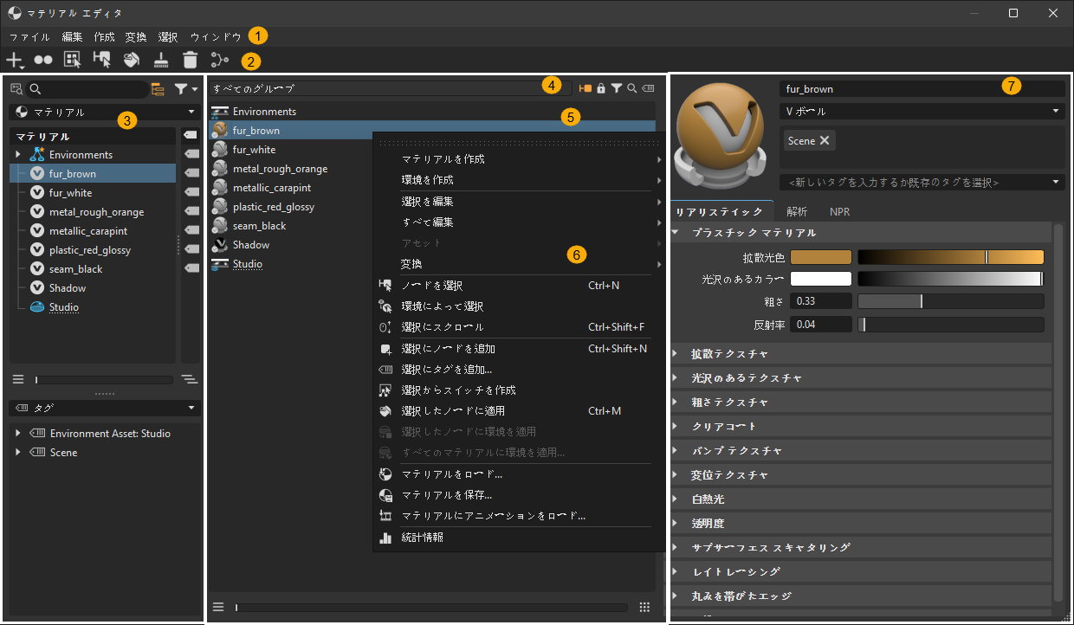Screen dimensions: 1074x625
Task: Expand the クリアコート section
Action: pos(676,426)
